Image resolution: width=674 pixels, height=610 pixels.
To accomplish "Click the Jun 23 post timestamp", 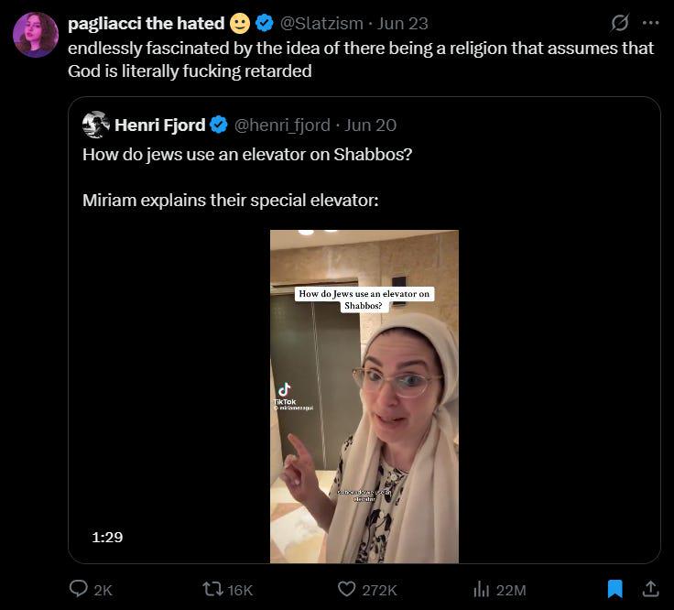I will coord(403,23).
